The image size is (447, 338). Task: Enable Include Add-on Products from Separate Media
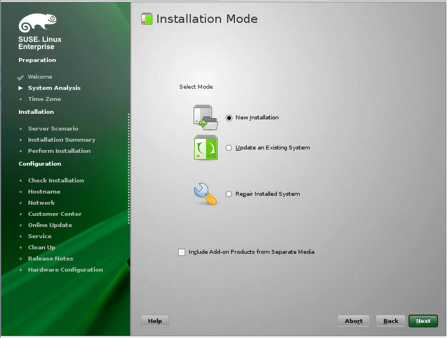181,252
